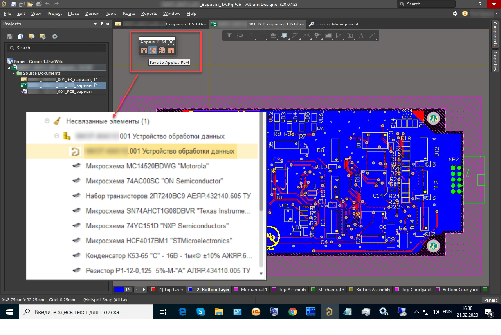The image size is (501, 335).
Task: Click the Save project icon in Projects panel
Action: click(9, 36)
